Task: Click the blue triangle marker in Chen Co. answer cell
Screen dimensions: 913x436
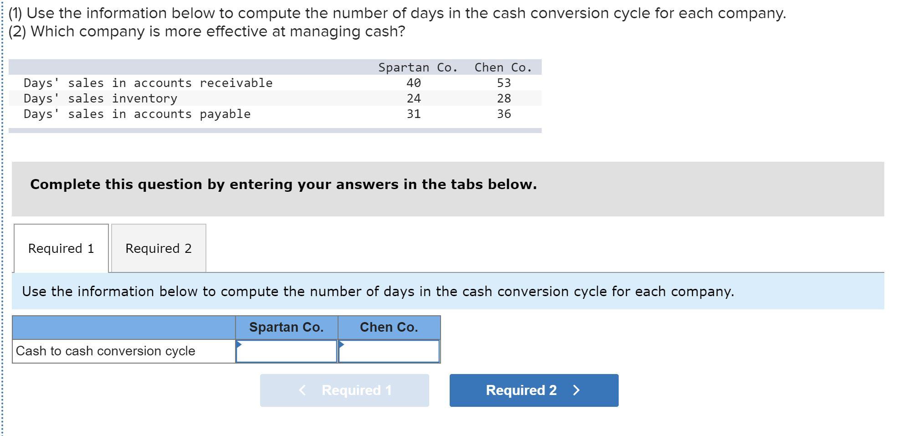Action: [341, 345]
